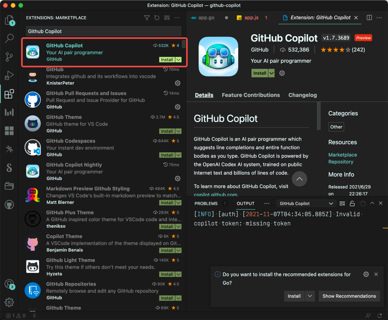Open the Search view in the activity bar

(x=9, y=38)
